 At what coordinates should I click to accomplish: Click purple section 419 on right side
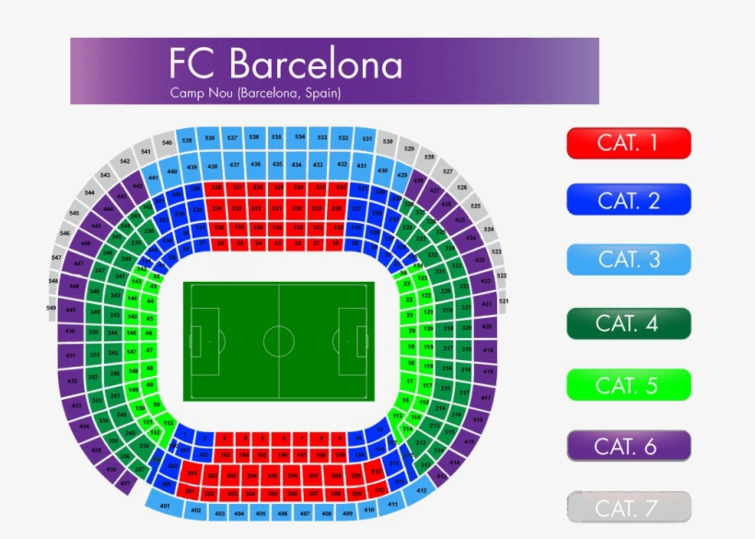[488, 350]
